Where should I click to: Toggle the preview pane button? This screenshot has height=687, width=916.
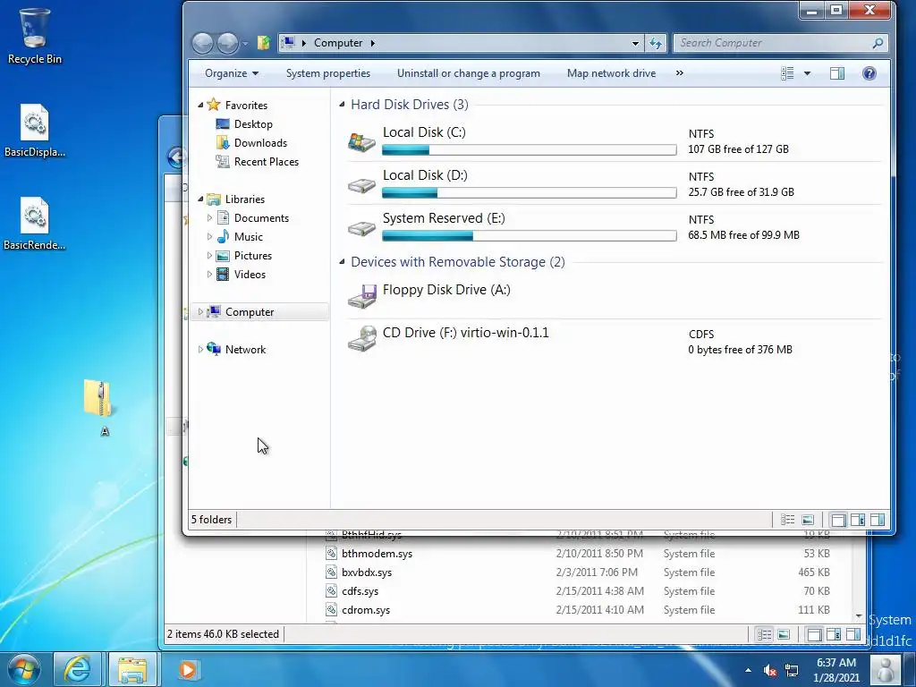[x=837, y=73]
